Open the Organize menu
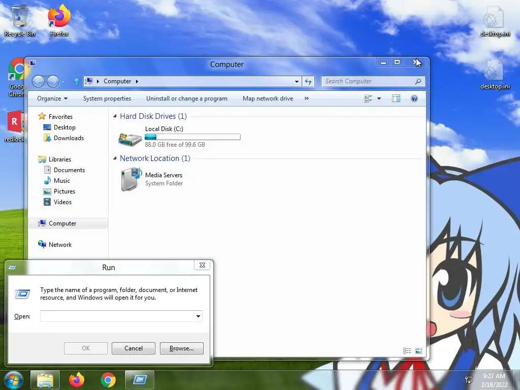 tap(52, 99)
